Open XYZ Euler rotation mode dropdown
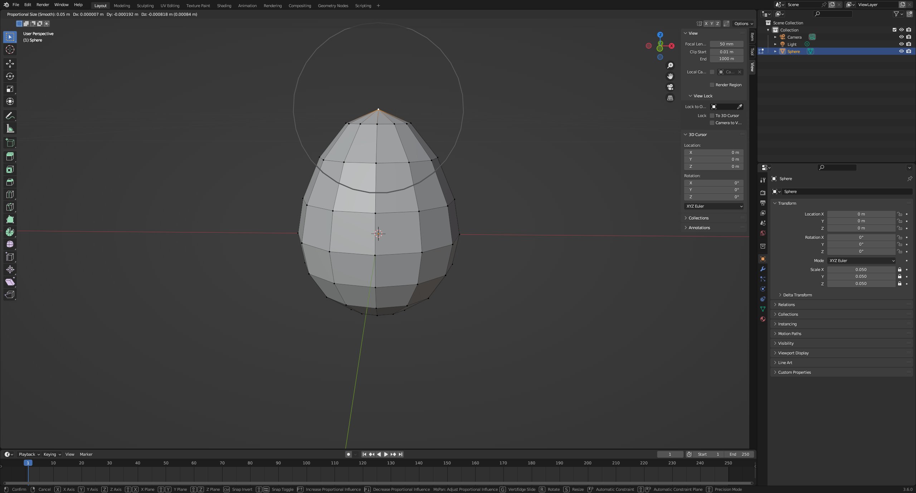 [x=861, y=261]
